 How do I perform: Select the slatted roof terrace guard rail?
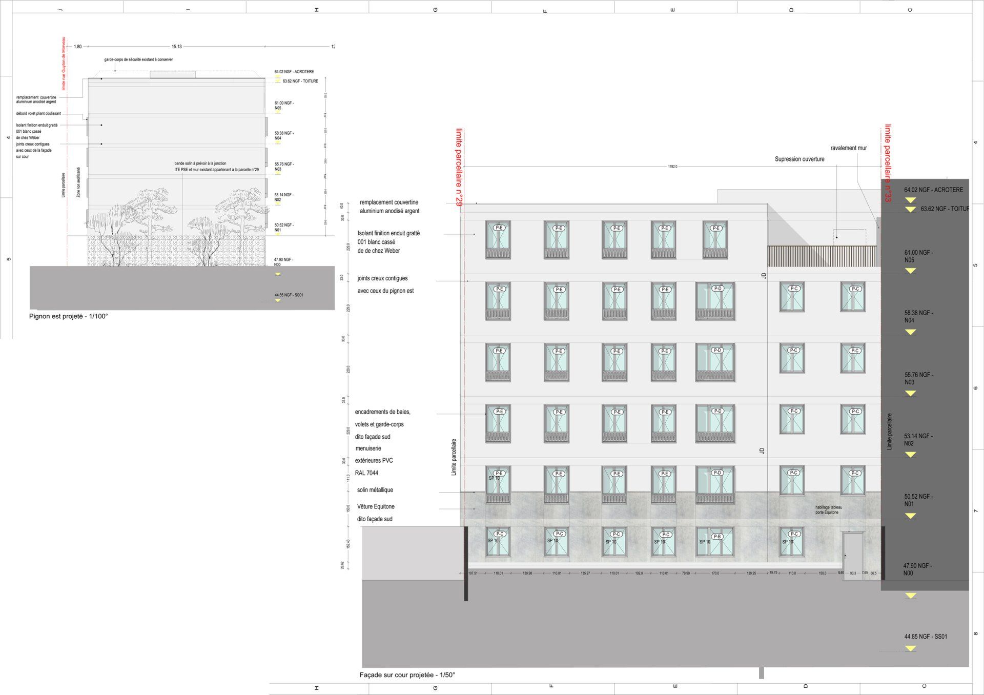pos(822,256)
